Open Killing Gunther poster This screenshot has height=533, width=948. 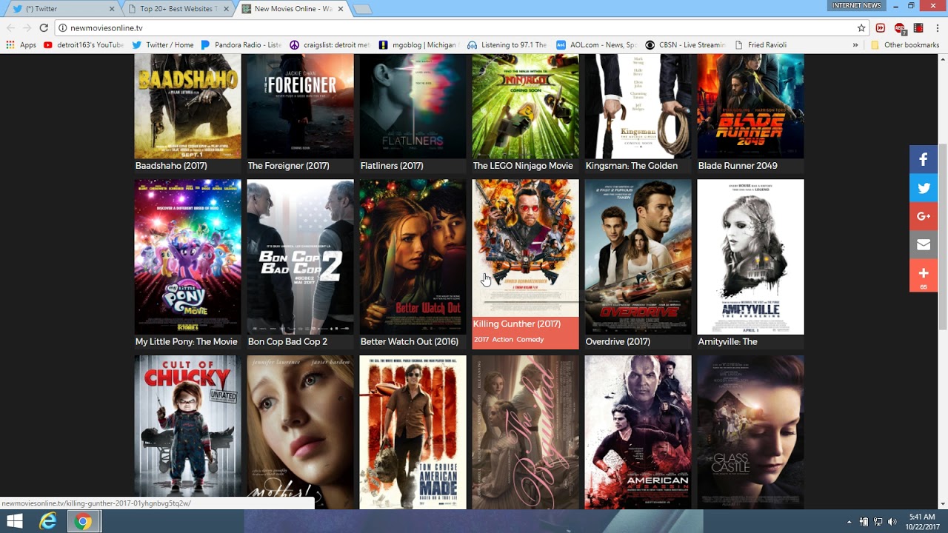[x=525, y=248]
